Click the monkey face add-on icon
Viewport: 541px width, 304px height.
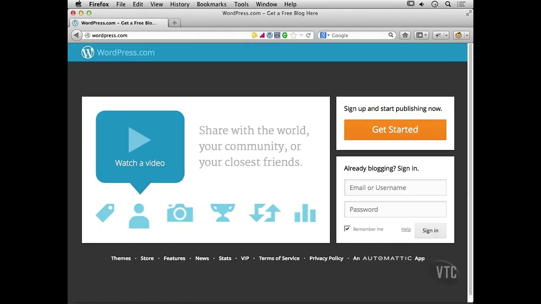[459, 35]
